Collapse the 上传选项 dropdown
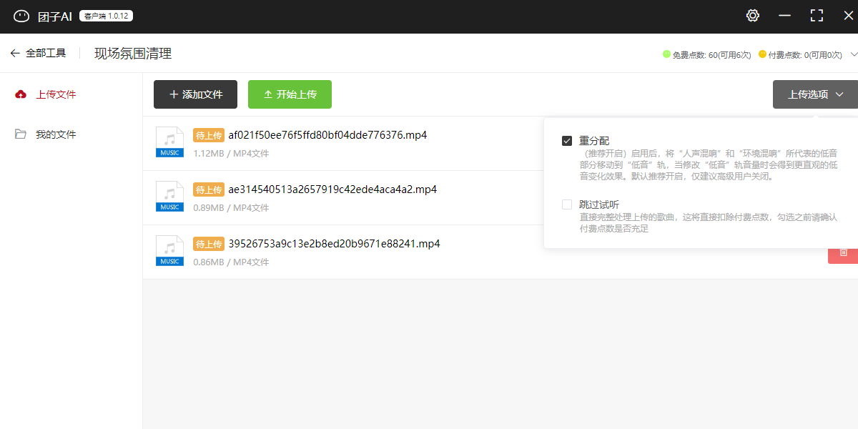This screenshot has height=429, width=858. coord(815,94)
